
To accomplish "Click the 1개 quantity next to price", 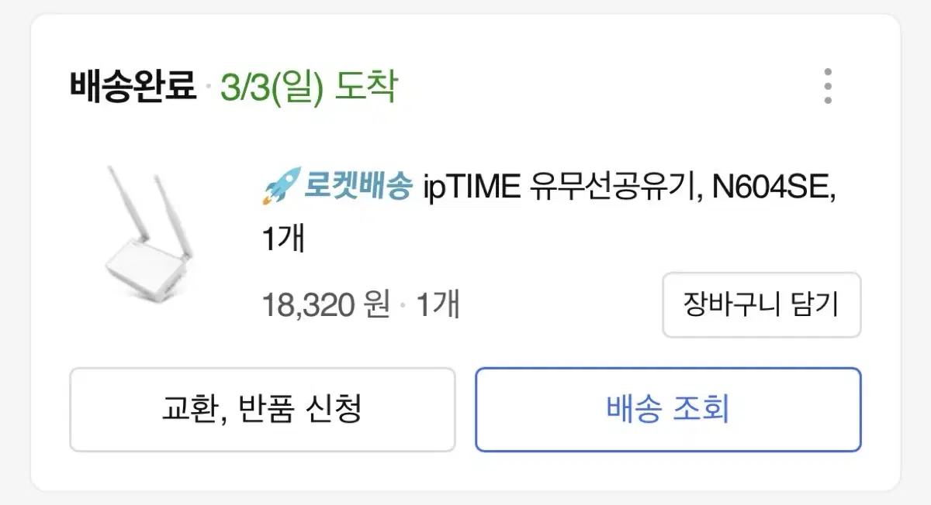I will pyautogui.click(x=438, y=304).
